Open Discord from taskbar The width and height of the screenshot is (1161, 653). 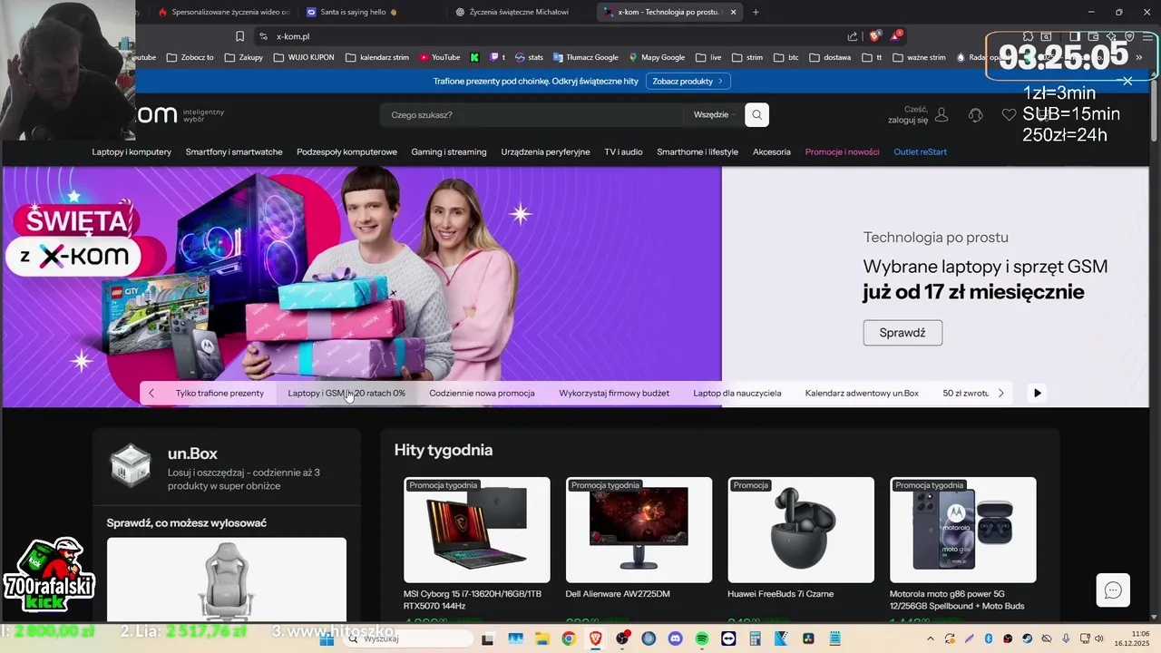click(675, 638)
